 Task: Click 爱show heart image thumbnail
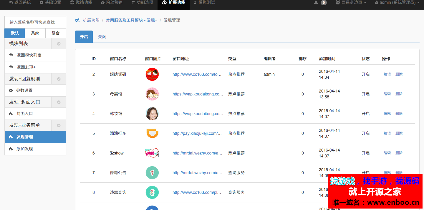point(152,153)
